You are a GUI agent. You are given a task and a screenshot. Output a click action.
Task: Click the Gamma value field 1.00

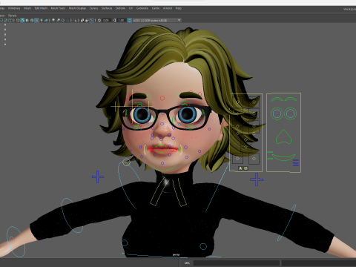click(x=121, y=20)
